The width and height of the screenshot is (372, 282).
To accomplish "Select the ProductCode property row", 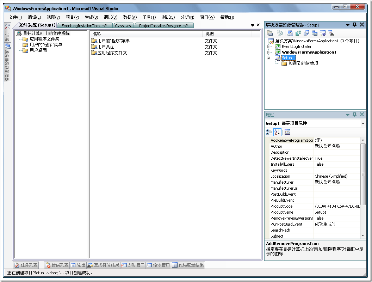I will (315, 206).
